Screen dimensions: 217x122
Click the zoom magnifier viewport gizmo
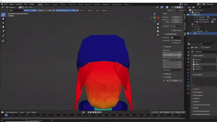[158, 24]
